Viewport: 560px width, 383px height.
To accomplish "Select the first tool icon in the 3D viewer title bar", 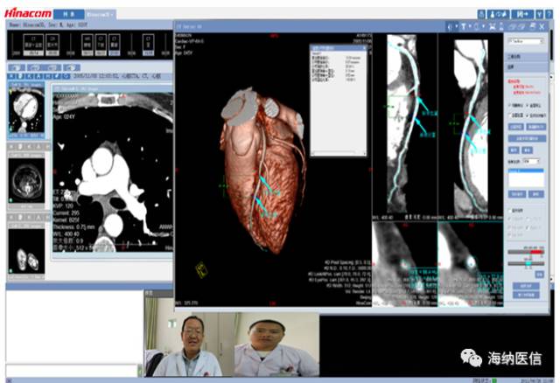I will click(449, 26).
